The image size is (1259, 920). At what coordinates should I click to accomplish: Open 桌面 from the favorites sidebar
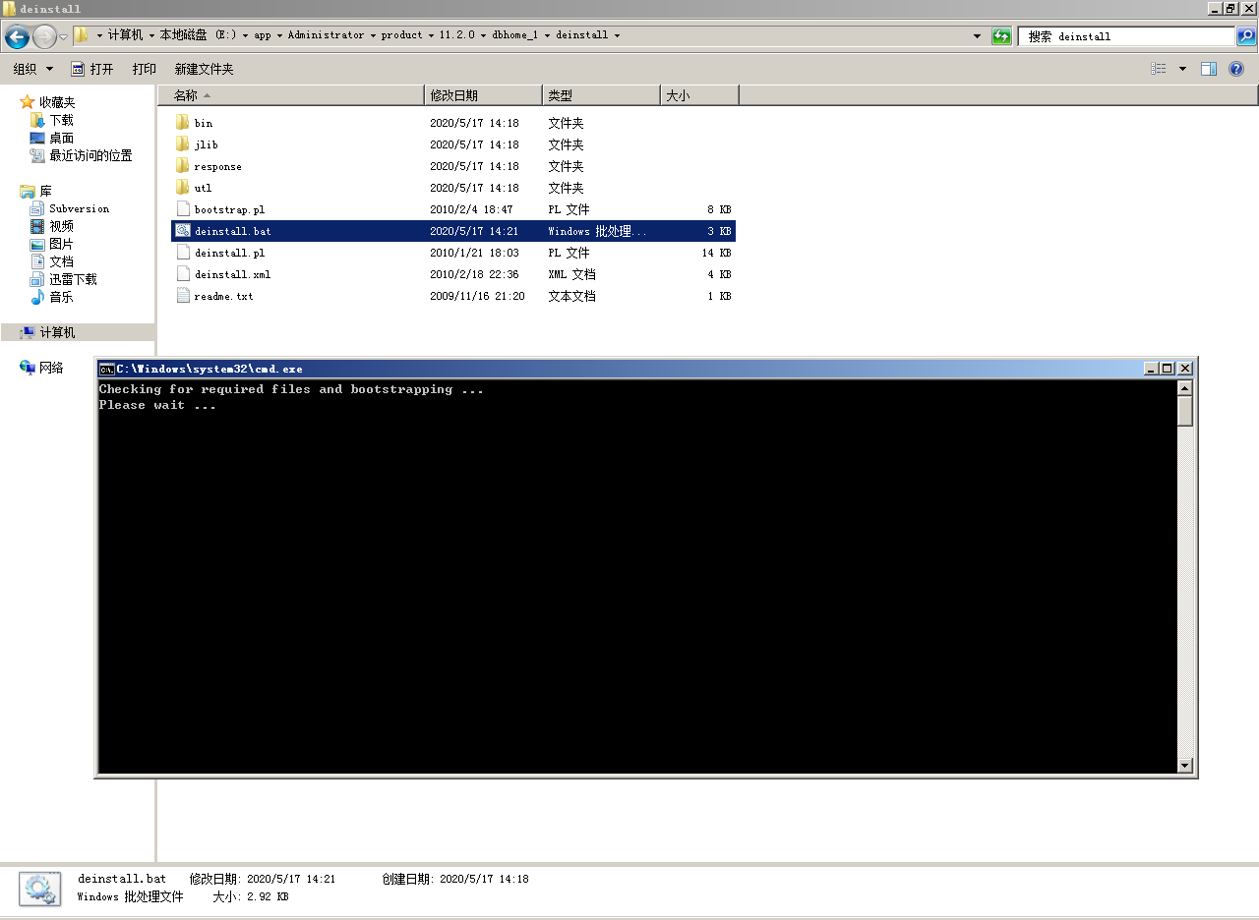[x=62, y=137]
